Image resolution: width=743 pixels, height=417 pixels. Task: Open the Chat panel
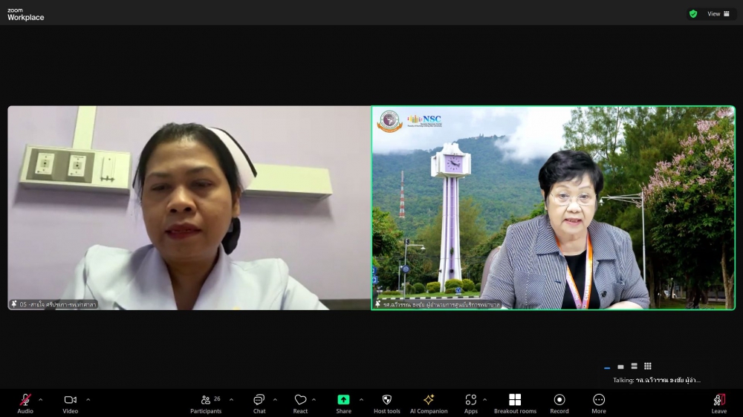click(x=259, y=400)
